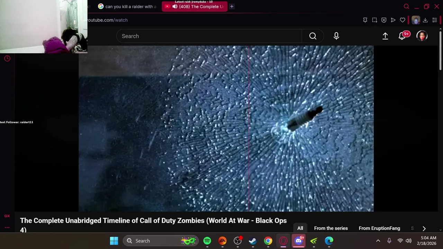This screenshot has height=249, width=443.
Task: Click the YouTube Search input field
Action: (209, 36)
